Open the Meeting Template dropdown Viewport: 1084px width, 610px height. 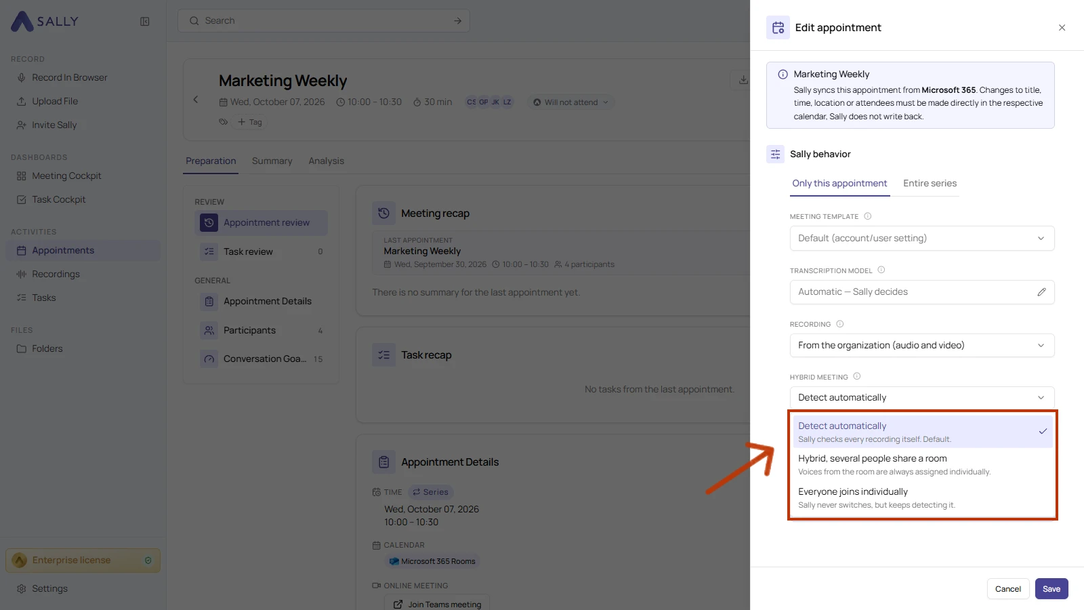click(x=922, y=238)
